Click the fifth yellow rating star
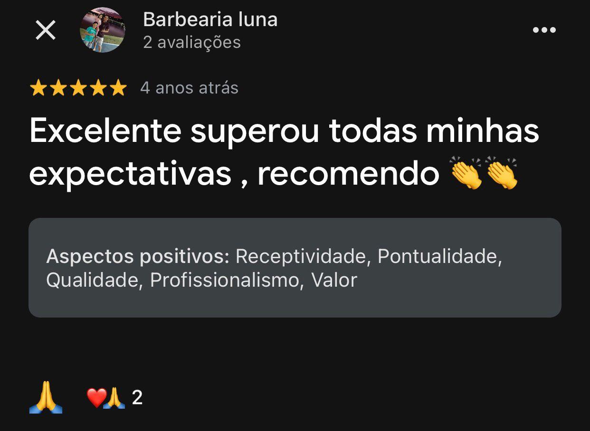 coord(118,88)
